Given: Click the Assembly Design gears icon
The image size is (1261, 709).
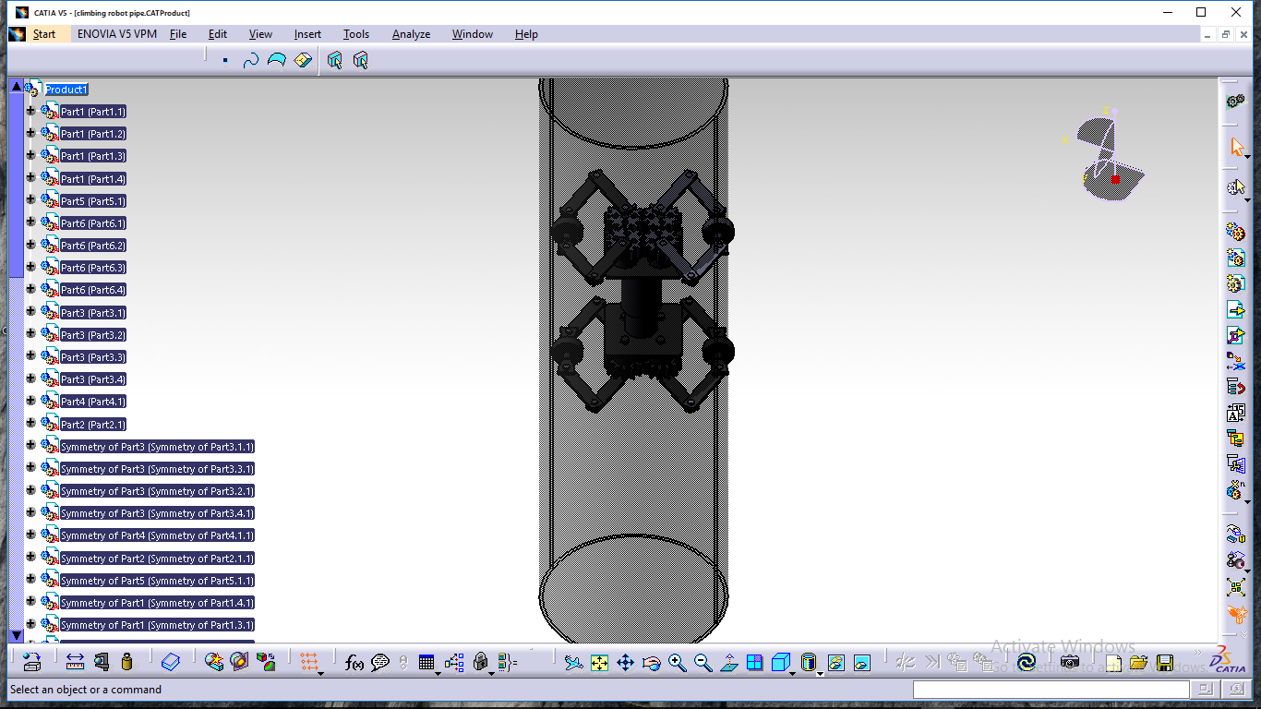Looking at the screenshot, I should [x=1236, y=102].
